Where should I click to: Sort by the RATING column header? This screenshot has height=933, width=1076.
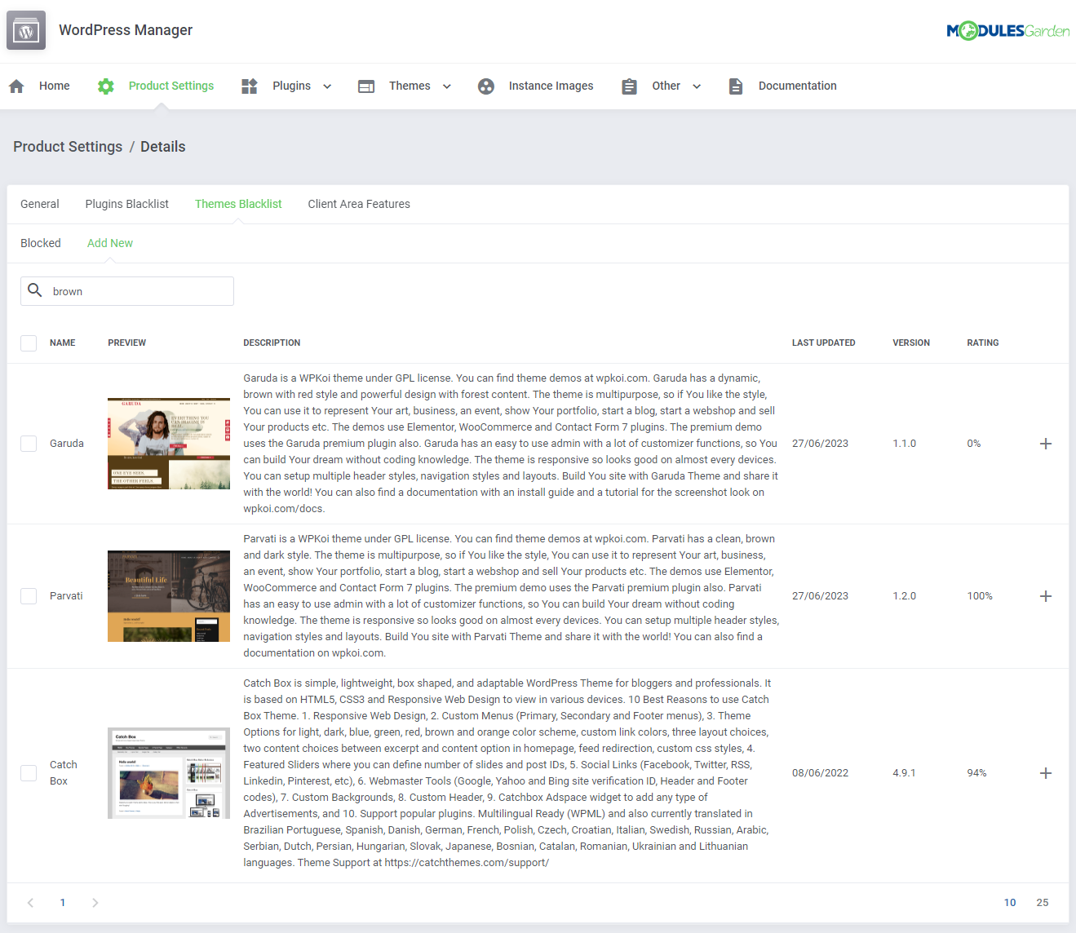[983, 343]
